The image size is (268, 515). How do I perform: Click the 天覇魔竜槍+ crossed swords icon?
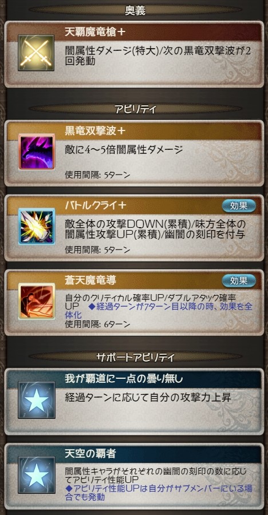[36, 53]
